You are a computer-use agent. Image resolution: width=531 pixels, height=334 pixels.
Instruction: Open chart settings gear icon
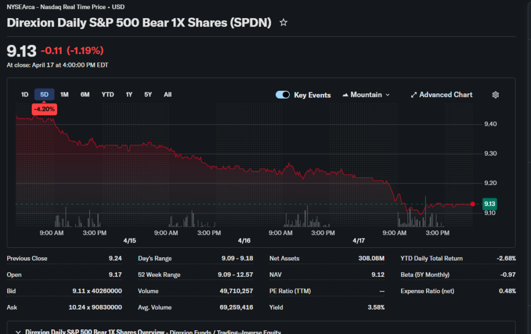coord(495,95)
